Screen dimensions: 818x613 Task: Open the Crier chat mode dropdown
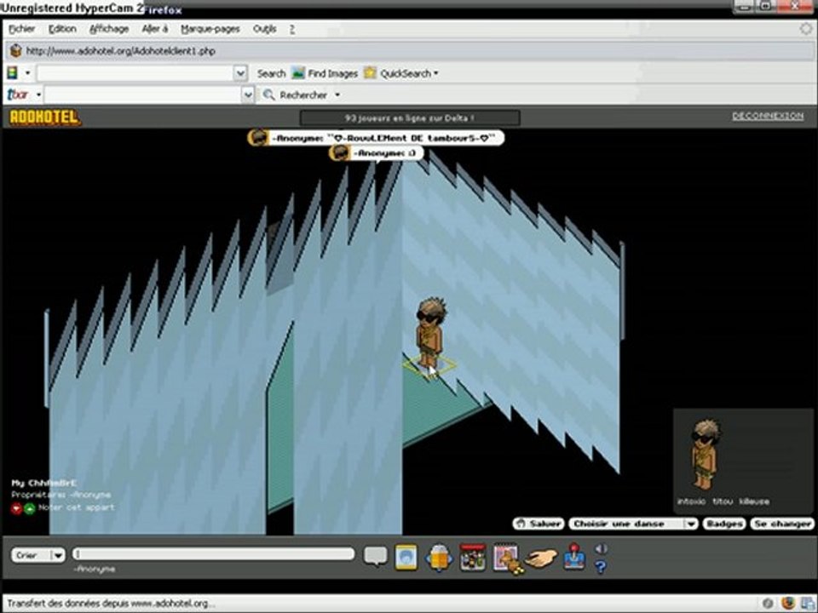pyautogui.click(x=59, y=556)
